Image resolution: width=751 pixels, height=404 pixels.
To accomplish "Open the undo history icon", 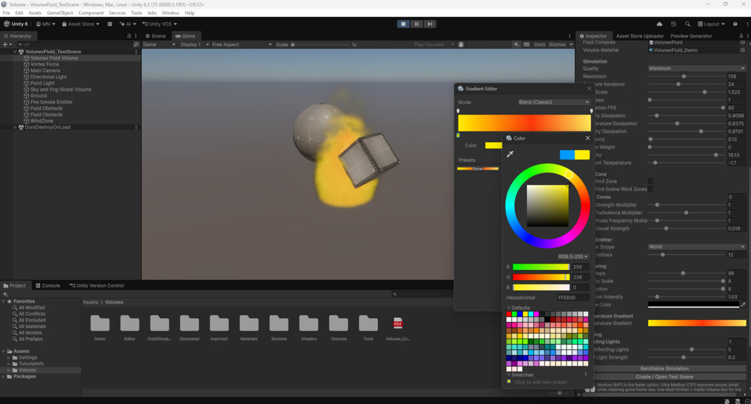I will [673, 24].
